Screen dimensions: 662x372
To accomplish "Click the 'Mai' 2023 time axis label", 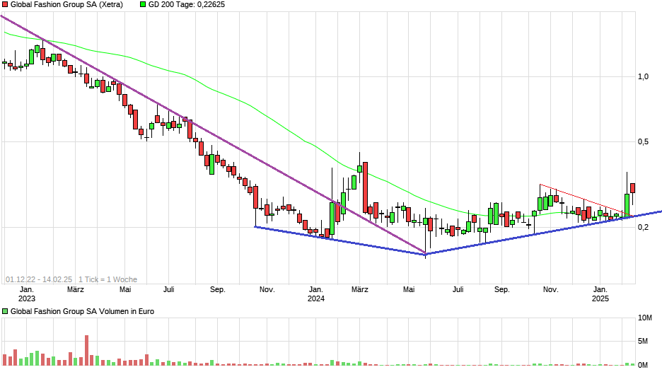I will (x=125, y=290).
